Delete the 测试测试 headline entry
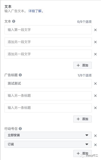Screen dimensions: 101x160 [x=95, y=84]
